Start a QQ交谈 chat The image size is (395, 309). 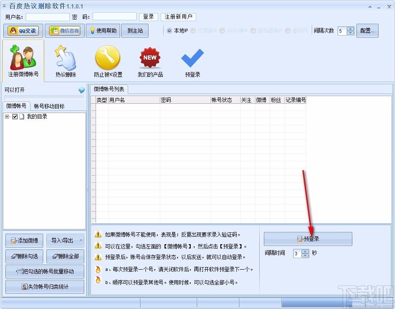coord(23,30)
